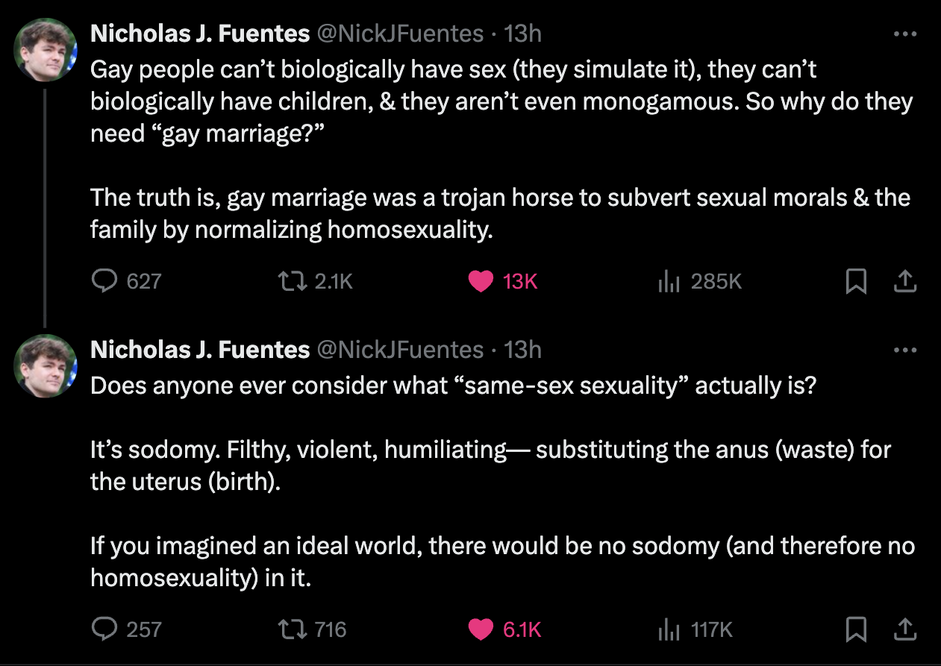Click the profile avatar on the first tweet

(x=46, y=49)
